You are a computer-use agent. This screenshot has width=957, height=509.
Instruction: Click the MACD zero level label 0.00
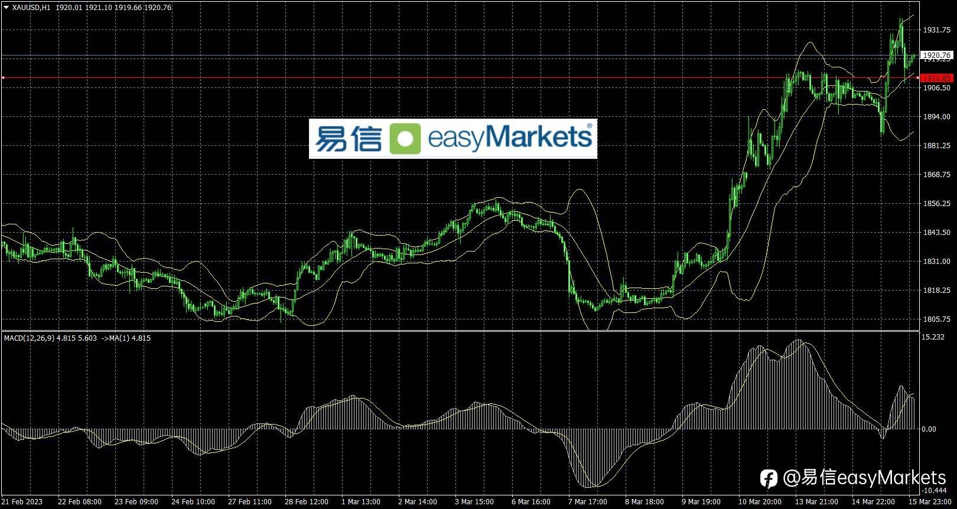pos(929,429)
